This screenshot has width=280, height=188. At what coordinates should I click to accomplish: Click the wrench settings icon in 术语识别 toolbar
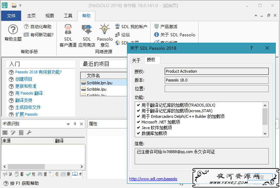(x=29, y=133)
